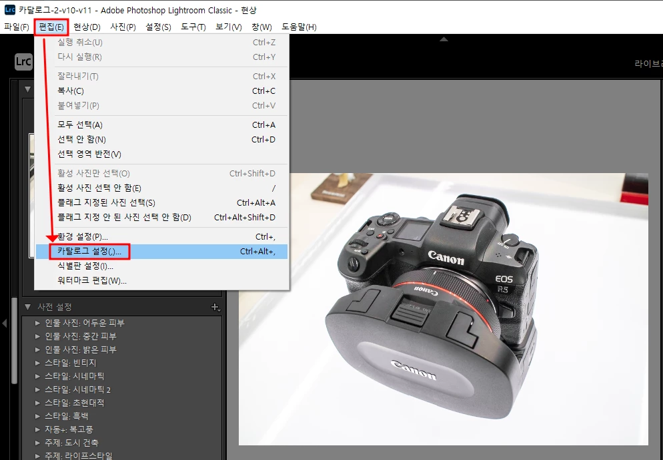Open the 도구(T) menu

(x=193, y=27)
